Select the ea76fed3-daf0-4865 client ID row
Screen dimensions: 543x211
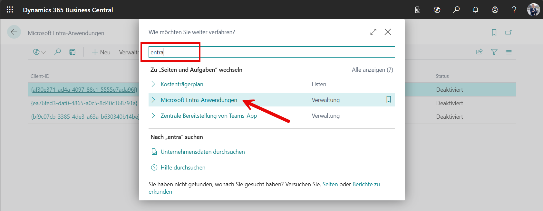click(84, 103)
